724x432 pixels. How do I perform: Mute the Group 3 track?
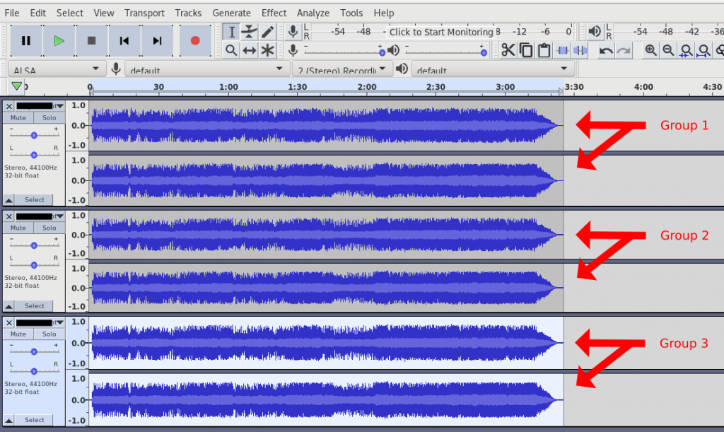point(18,334)
